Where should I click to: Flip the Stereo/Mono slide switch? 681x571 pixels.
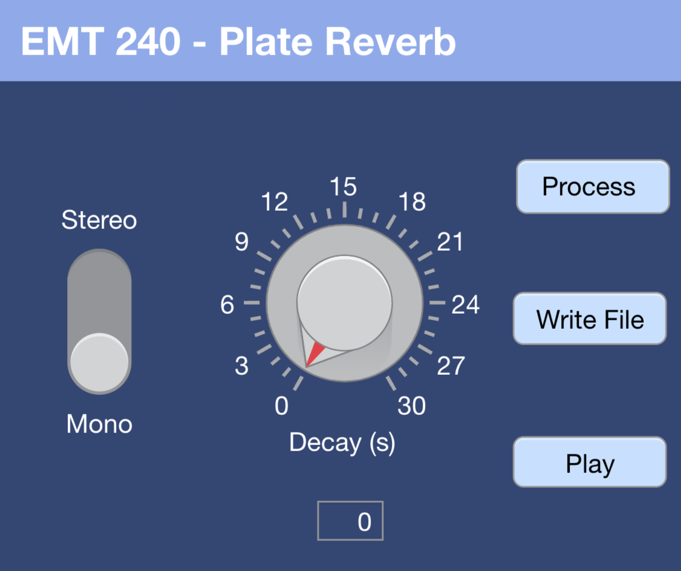pos(99,321)
